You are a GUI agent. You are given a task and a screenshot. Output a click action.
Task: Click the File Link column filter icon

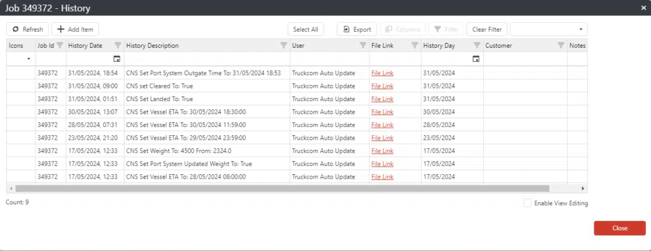[415, 45]
